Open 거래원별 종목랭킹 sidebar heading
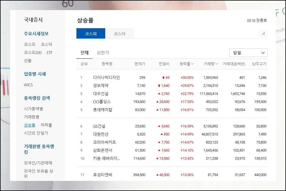Image resolution: width=286 pixels, height=191 pixels. click(x=39, y=149)
